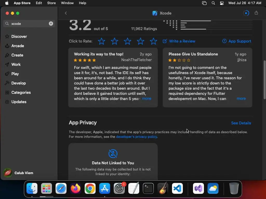Open the Store menu
The width and height of the screenshot is (266, 199).
(51, 3)
